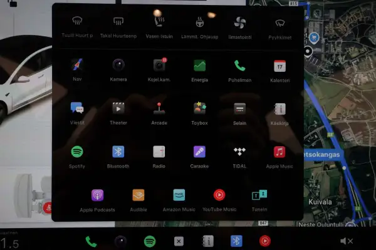The image size is (376, 250).
Task: Tap the highlighted route destination label on map
Action: pos(323,154)
